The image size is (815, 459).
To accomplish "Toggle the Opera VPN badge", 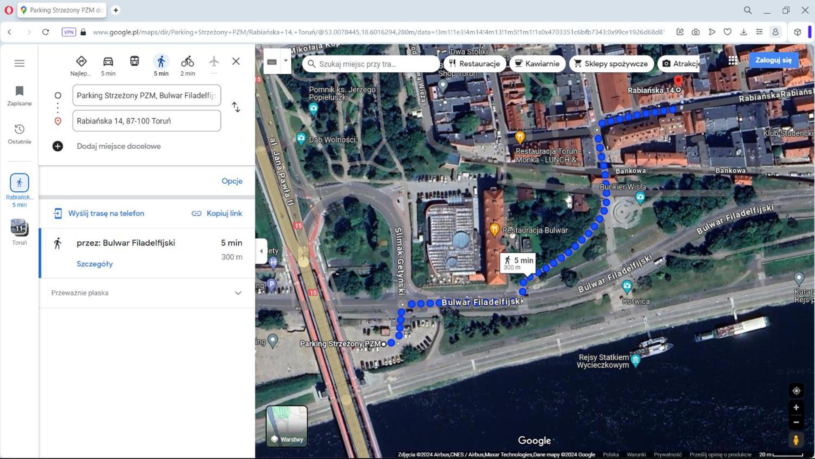I will click(69, 32).
